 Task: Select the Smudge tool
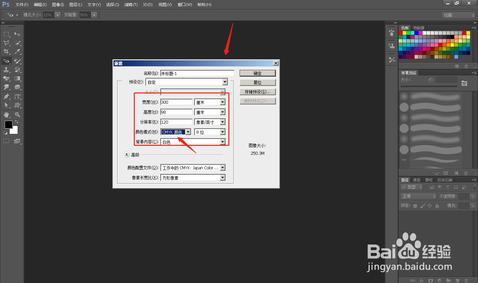pyautogui.click(x=6, y=87)
